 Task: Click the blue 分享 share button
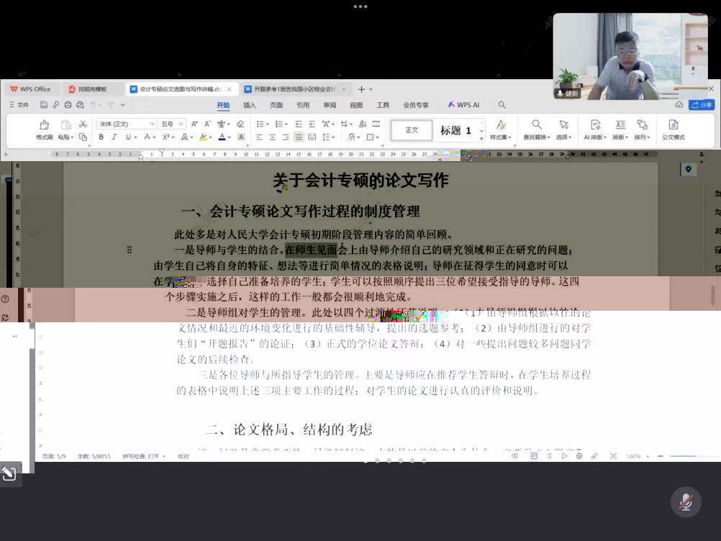[x=702, y=105]
